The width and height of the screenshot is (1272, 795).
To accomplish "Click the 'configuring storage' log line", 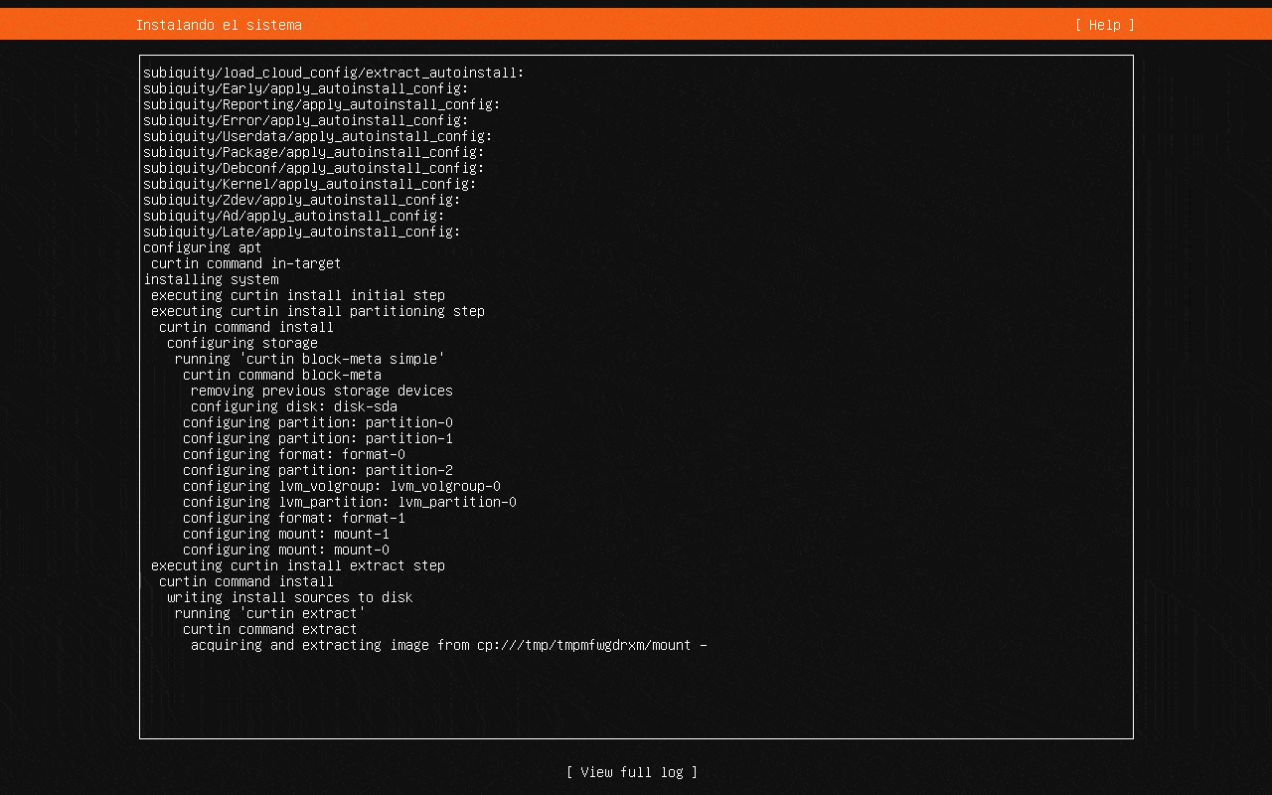I will [x=242, y=343].
